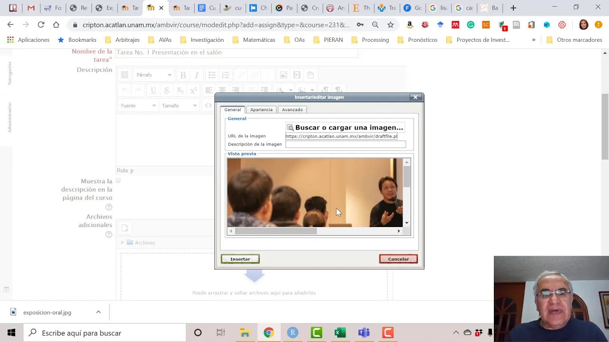Open File Explorer from the taskbar
The height and width of the screenshot is (342, 609).
[x=245, y=333]
